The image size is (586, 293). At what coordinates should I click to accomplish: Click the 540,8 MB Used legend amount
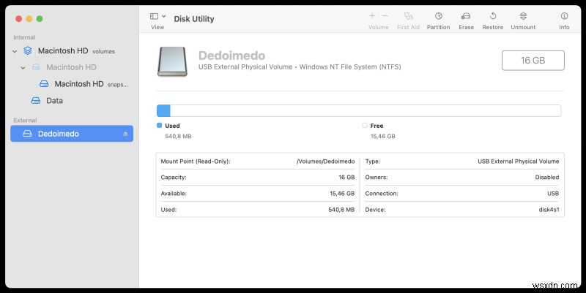(x=178, y=137)
